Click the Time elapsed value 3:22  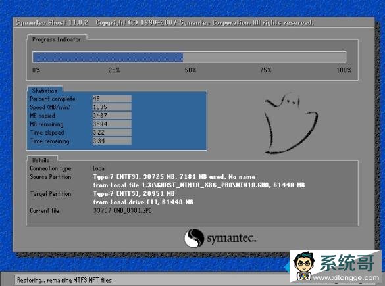pos(112,132)
